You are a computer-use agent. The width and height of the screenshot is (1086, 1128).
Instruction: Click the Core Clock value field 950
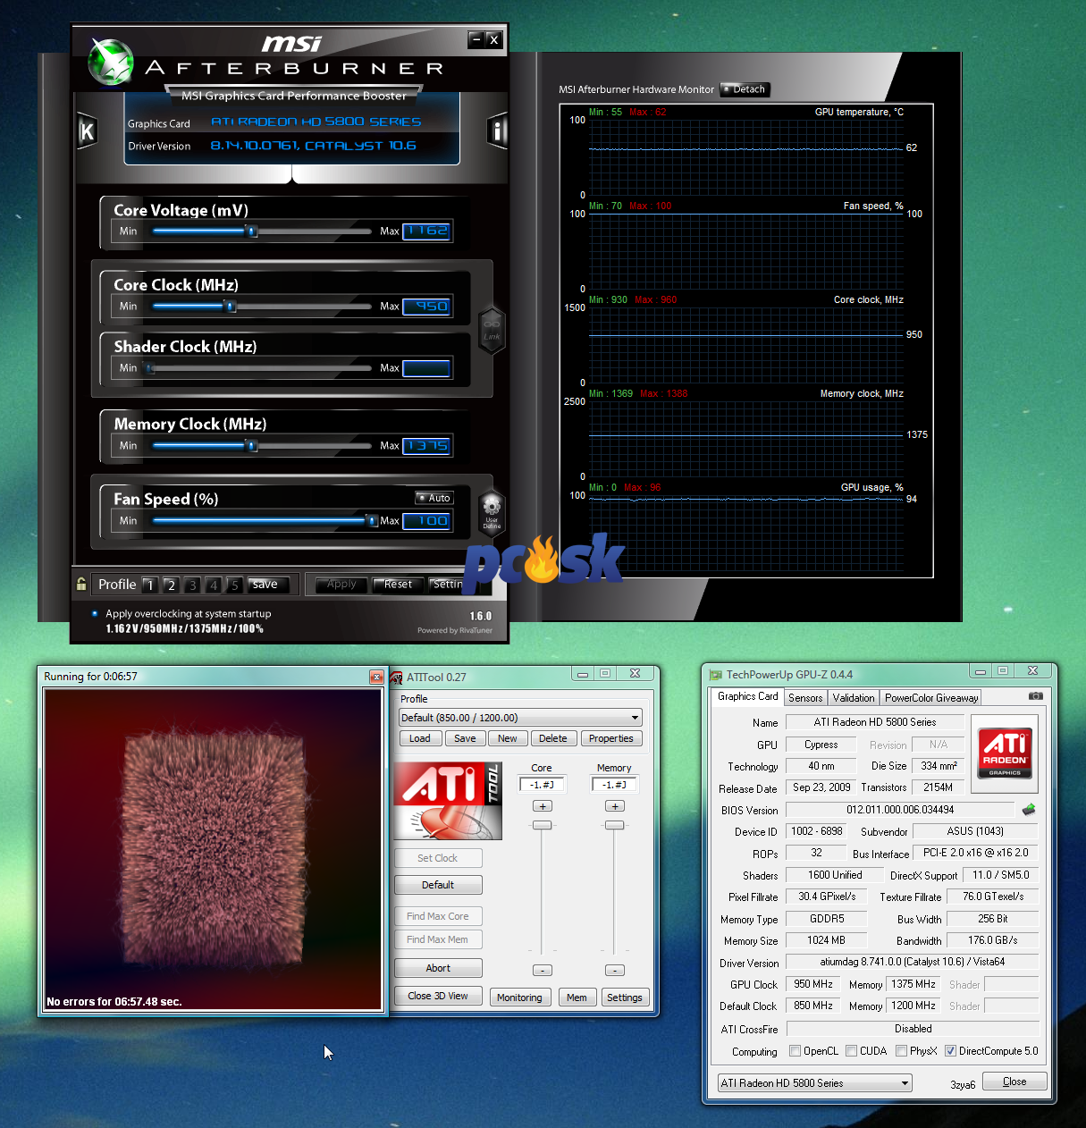click(x=426, y=307)
